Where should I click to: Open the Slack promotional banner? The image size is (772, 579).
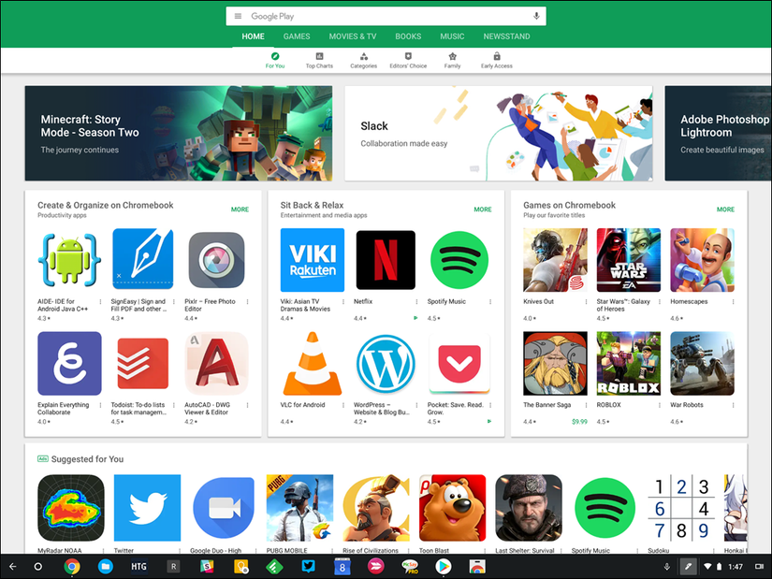tap(499, 133)
